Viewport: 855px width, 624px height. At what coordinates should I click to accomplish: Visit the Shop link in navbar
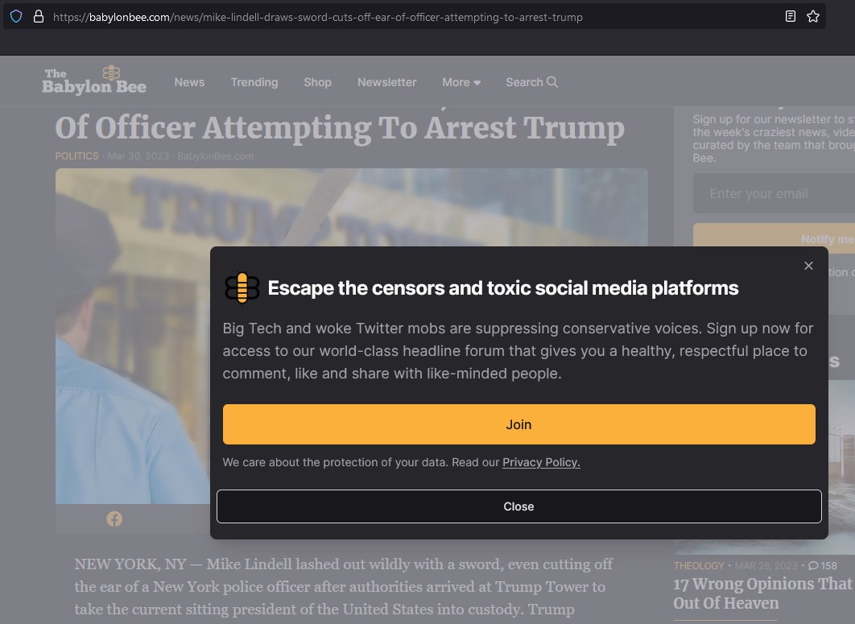tap(317, 82)
